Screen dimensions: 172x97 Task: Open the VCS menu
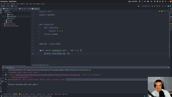34,4
